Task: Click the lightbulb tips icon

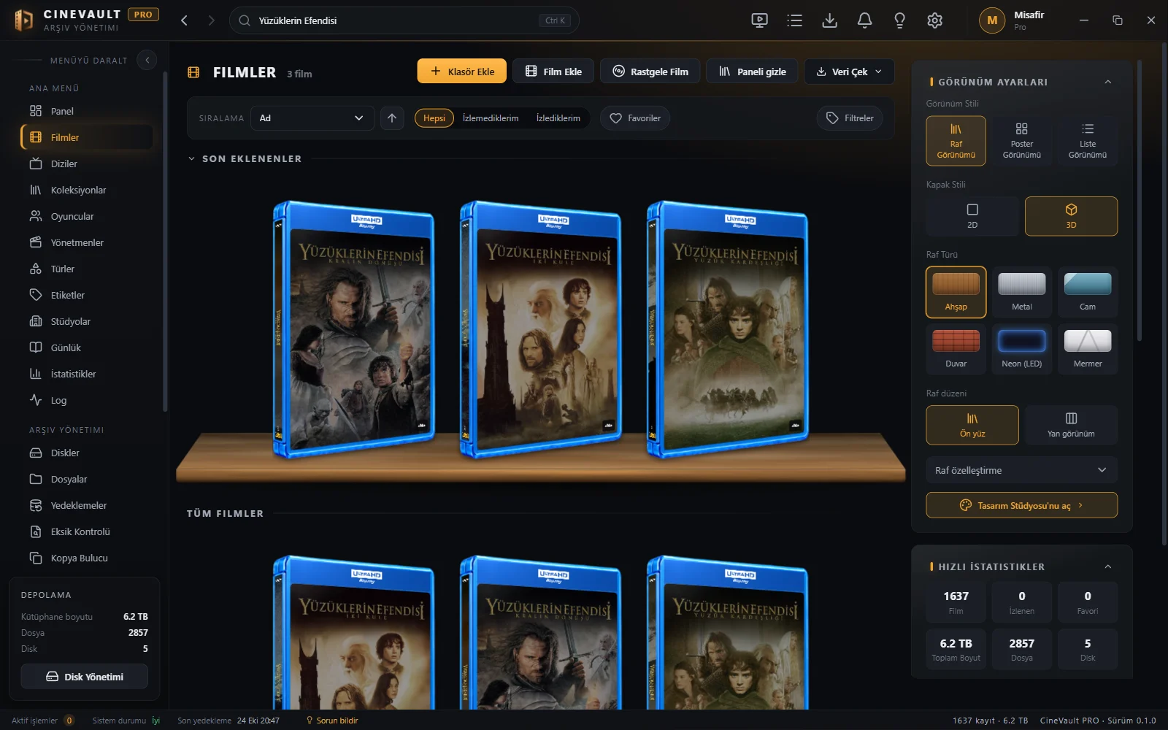Action: click(899, 20)
